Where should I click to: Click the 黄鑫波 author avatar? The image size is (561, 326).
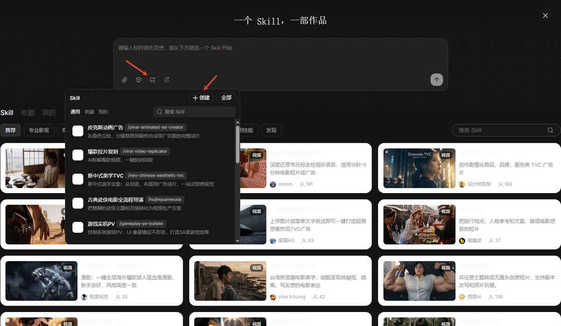(462, 241)
